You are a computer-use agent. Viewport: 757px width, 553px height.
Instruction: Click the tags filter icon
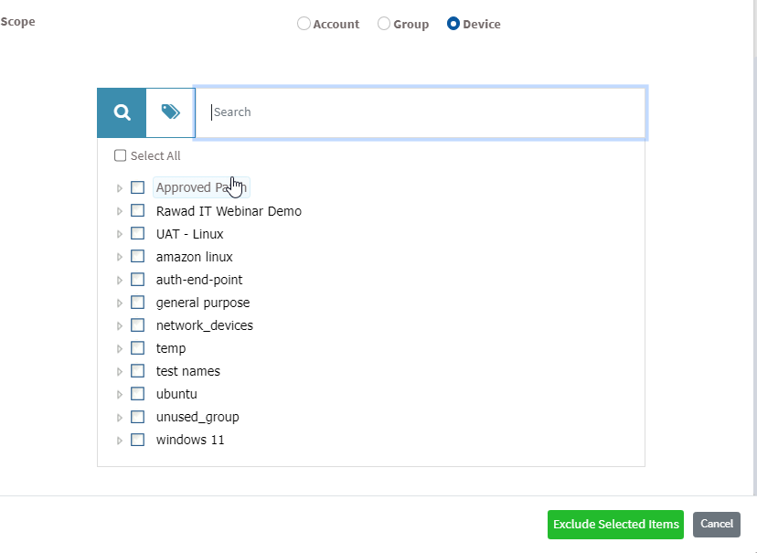(170, 112)
